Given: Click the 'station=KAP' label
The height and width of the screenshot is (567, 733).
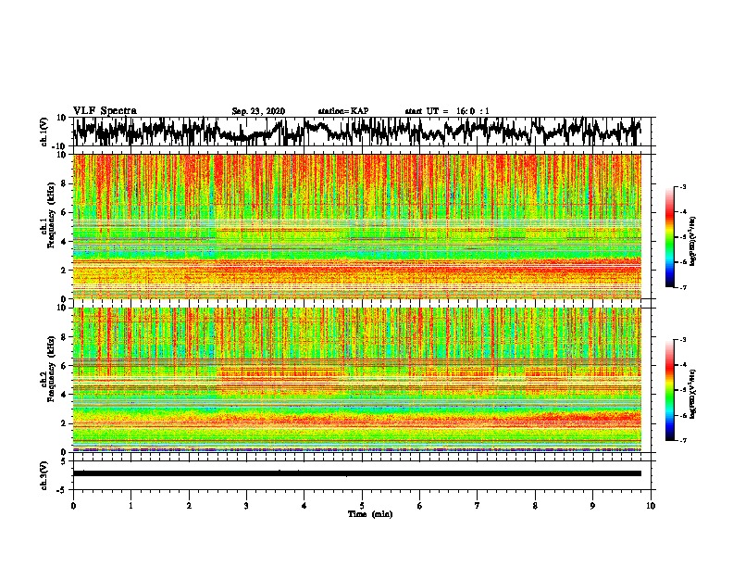Looking at the screenshot, I should (343, 111).
